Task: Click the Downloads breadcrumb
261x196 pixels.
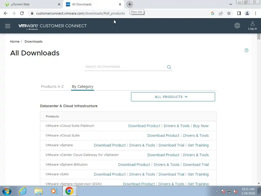Action: pos(33,42)
